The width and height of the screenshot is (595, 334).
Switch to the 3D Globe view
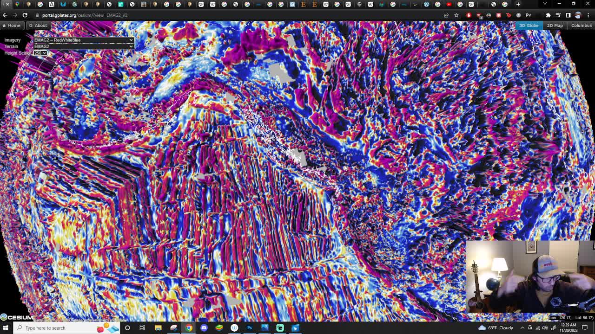click(x=529, y=26)
